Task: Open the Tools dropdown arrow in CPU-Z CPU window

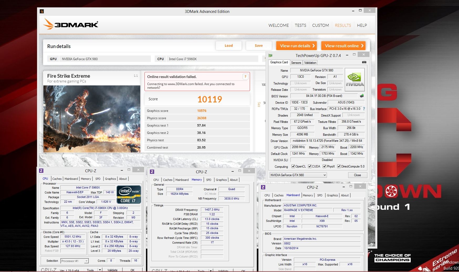Action: click(x=100, y=270)
